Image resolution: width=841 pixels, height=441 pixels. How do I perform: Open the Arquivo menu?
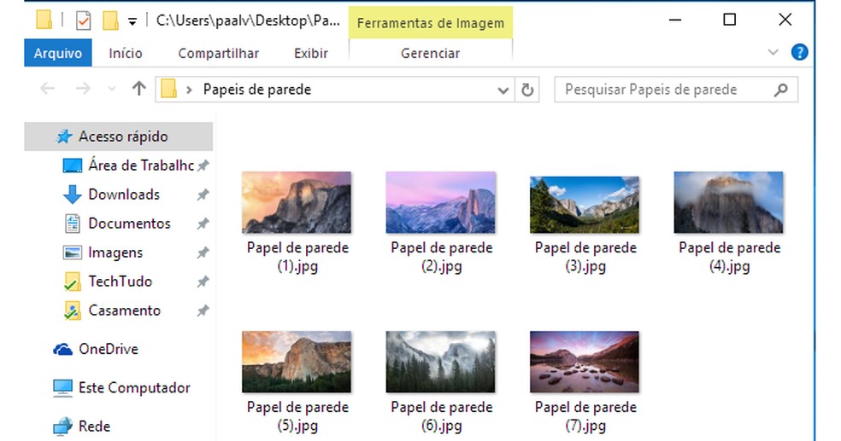click(x=58, y=53)
